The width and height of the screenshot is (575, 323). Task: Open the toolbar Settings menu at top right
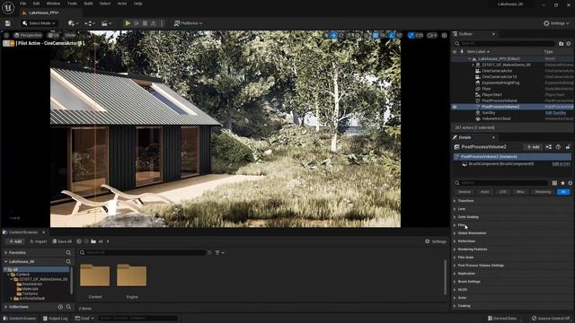pyautogui.click(x=556, y=23)
